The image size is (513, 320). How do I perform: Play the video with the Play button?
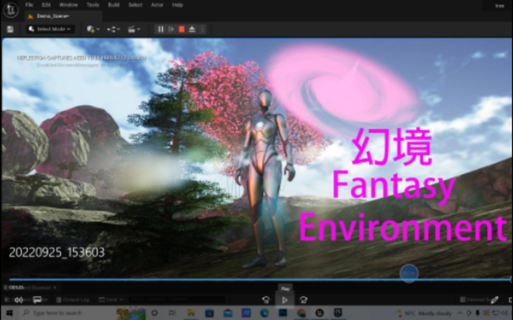point(285,300)
